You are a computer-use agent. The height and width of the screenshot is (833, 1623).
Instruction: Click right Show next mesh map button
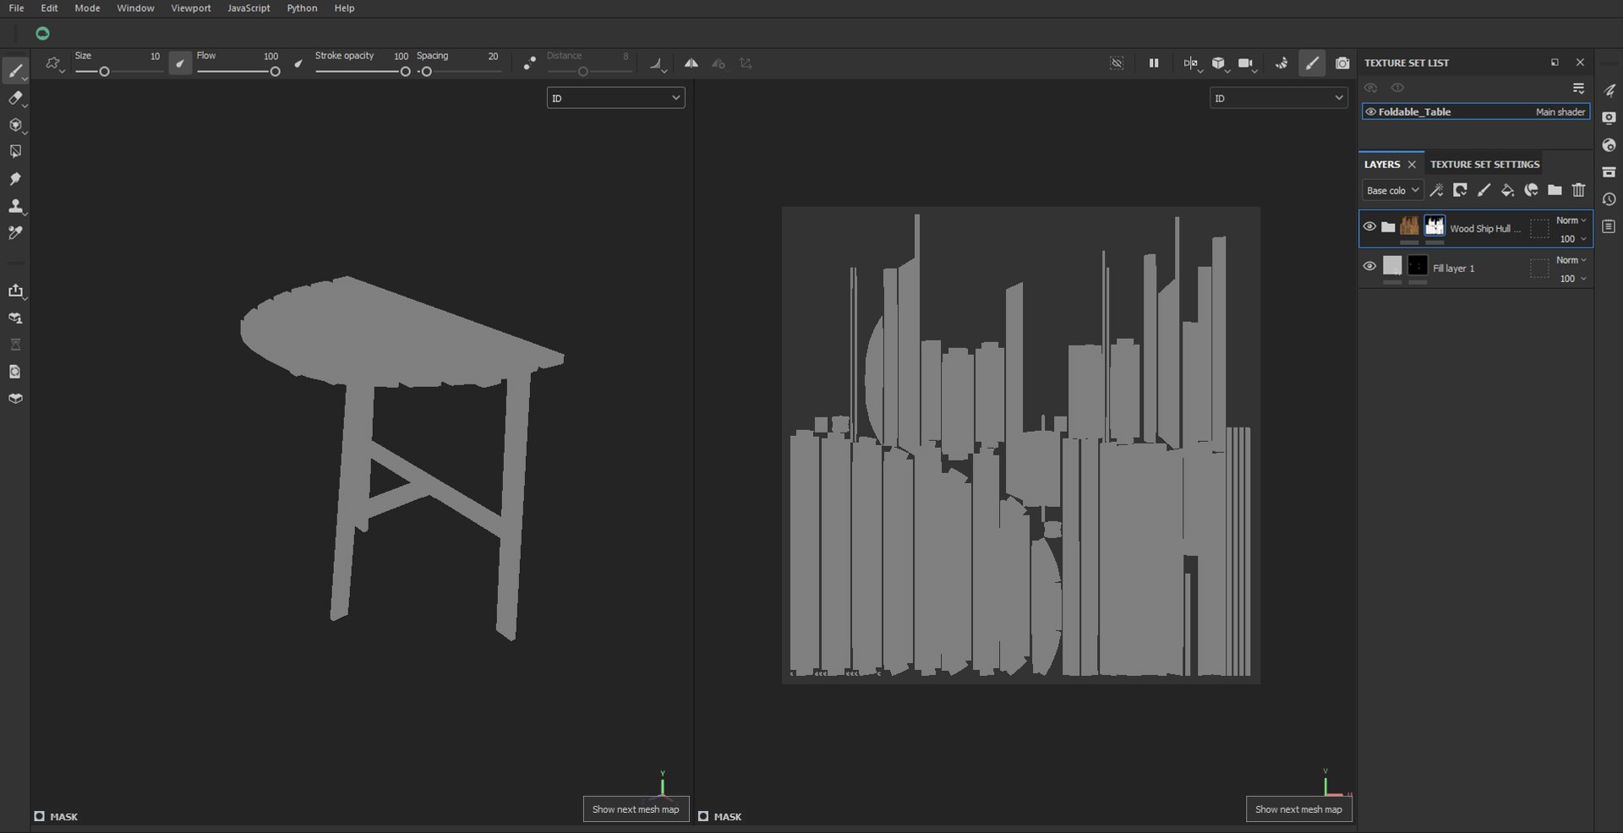click(1298, 809)
